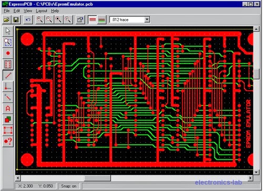This screenshot has width=263, height=191.
Task: Click the vertical scrollbar down arrow
Action: coord(256,172)
